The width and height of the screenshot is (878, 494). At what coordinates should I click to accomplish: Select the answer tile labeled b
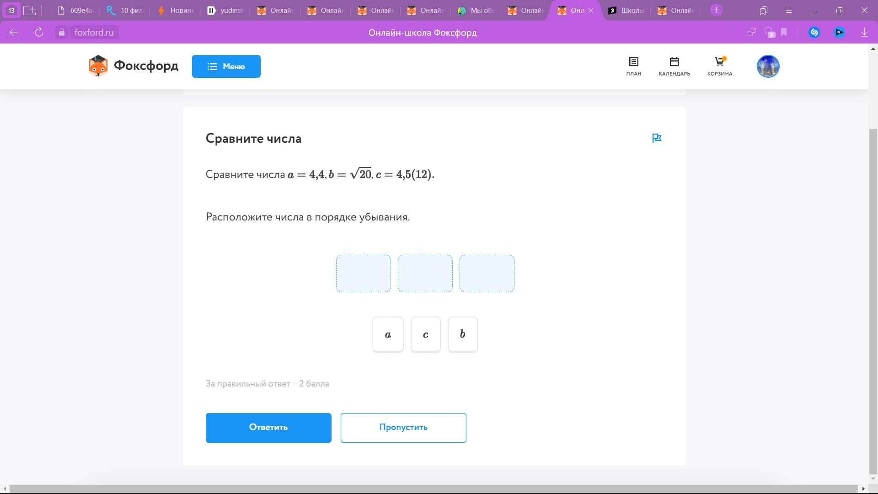[462, 334]
